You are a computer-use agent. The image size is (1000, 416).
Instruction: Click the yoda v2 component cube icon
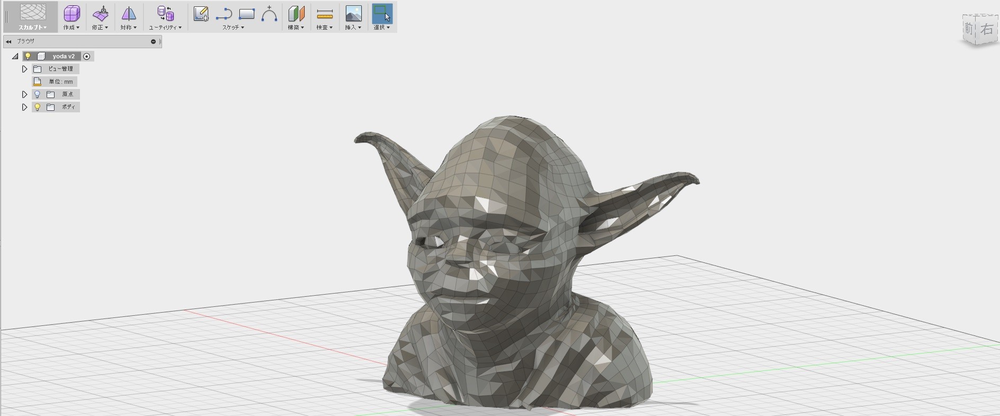coord(41,56)
